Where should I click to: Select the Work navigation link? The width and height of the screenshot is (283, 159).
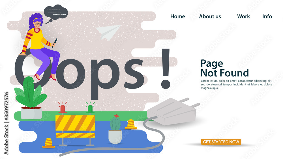point(243,16)
